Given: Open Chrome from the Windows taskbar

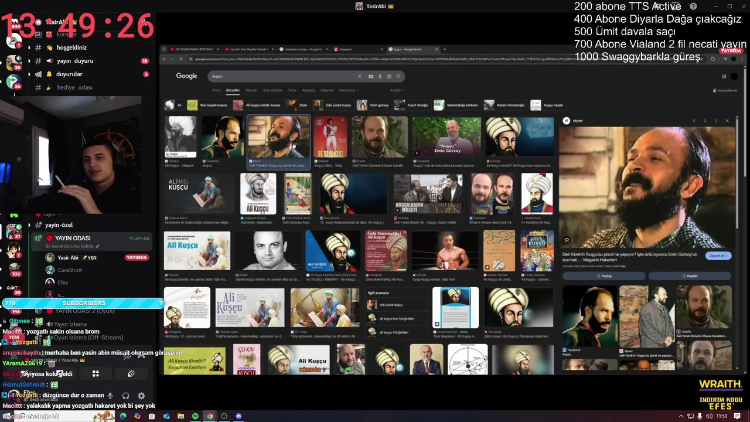Looking at the screenshot, I should [x=210, y=416].
